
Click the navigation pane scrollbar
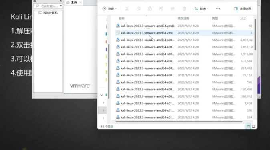tap(109, 71)
